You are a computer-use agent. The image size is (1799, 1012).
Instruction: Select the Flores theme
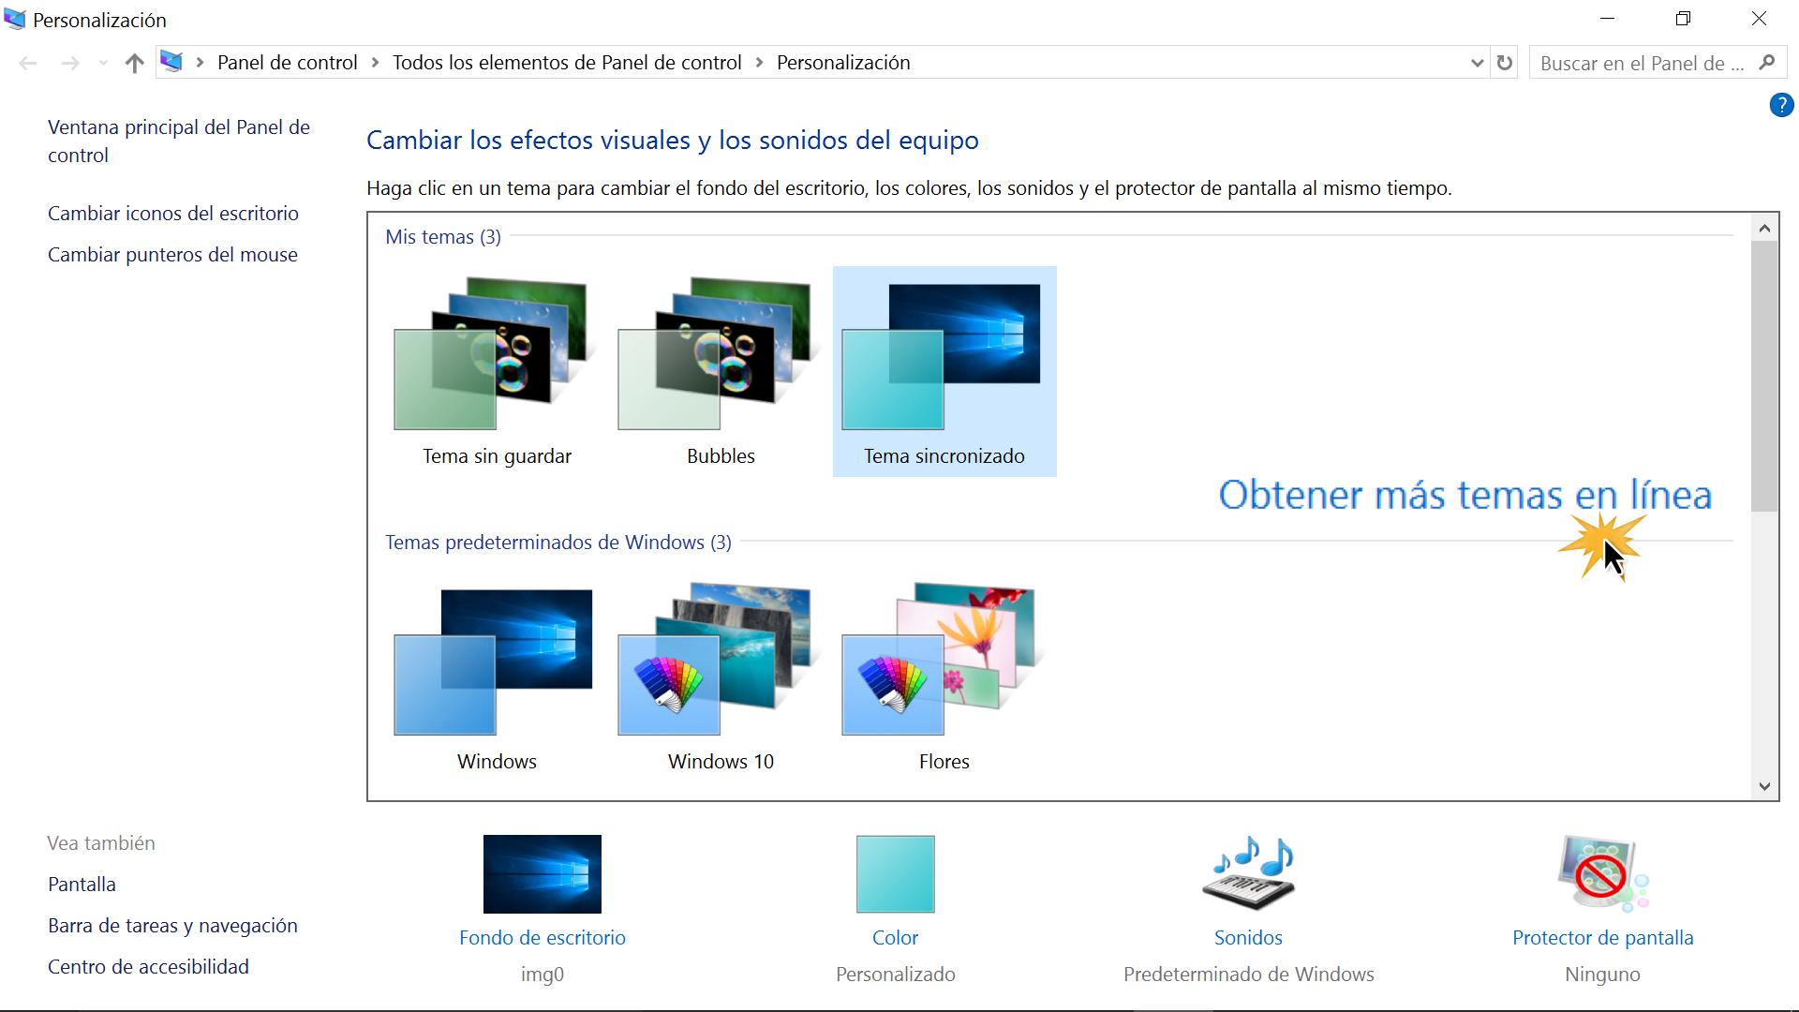[x=944, y=677]
